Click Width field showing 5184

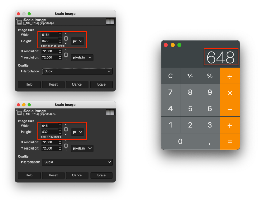[49, 35]
